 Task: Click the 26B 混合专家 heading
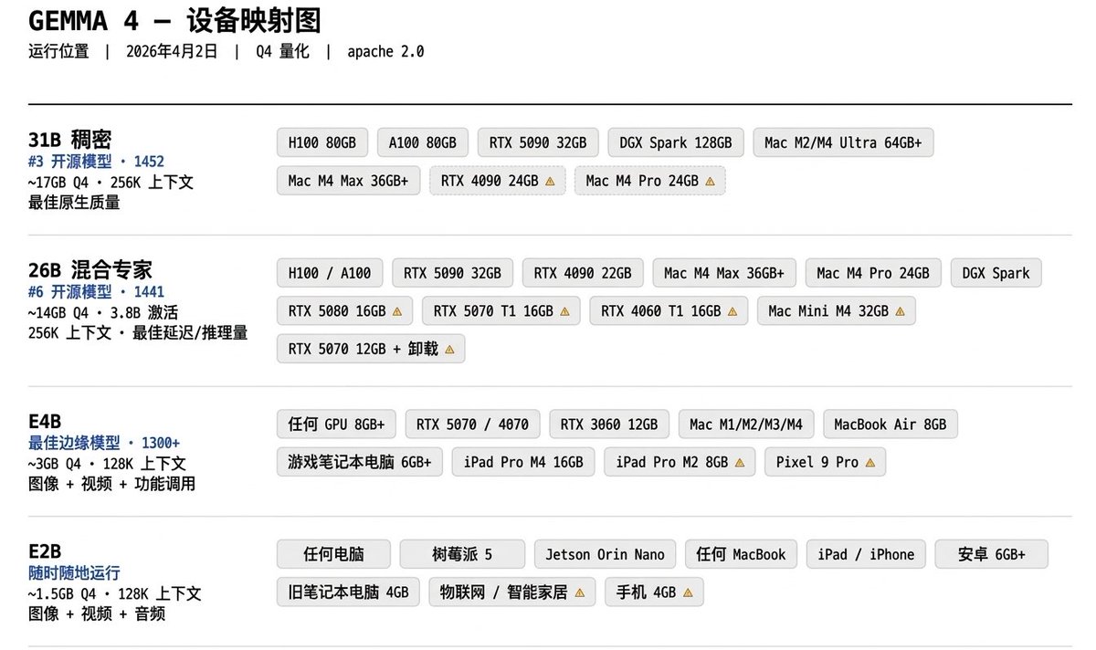pyautogui.click(x=90, y=269)
